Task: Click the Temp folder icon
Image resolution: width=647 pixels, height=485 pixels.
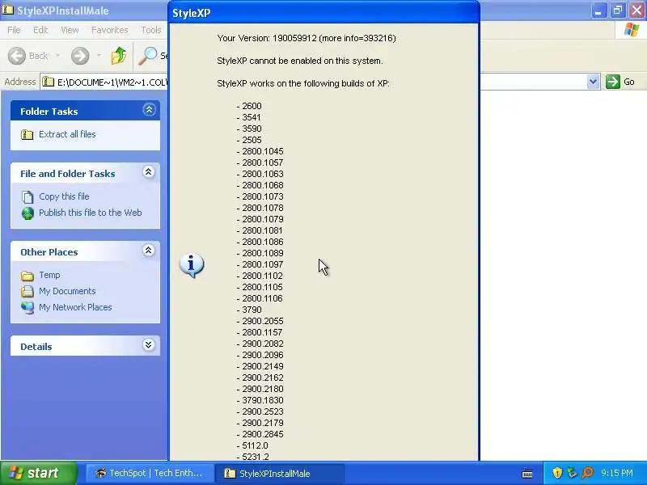Action: click(x=27, y=276)
